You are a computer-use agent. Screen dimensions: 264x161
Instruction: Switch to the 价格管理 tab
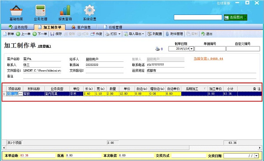tap(113, 27)
